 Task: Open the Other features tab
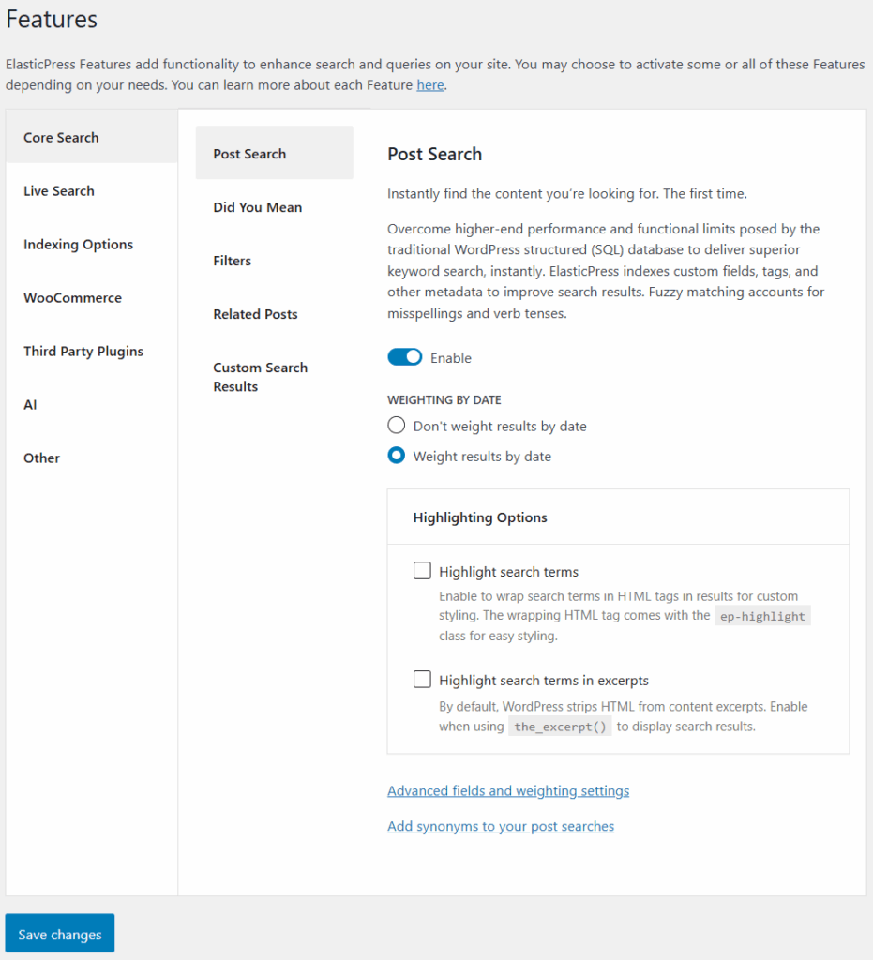[x=42, y=458]
